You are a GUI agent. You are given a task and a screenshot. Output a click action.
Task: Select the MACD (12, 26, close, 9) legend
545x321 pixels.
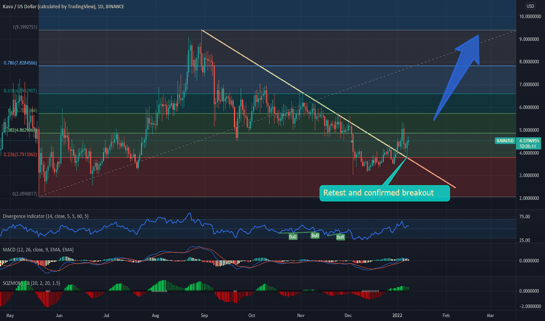click(x=38, y=250)
